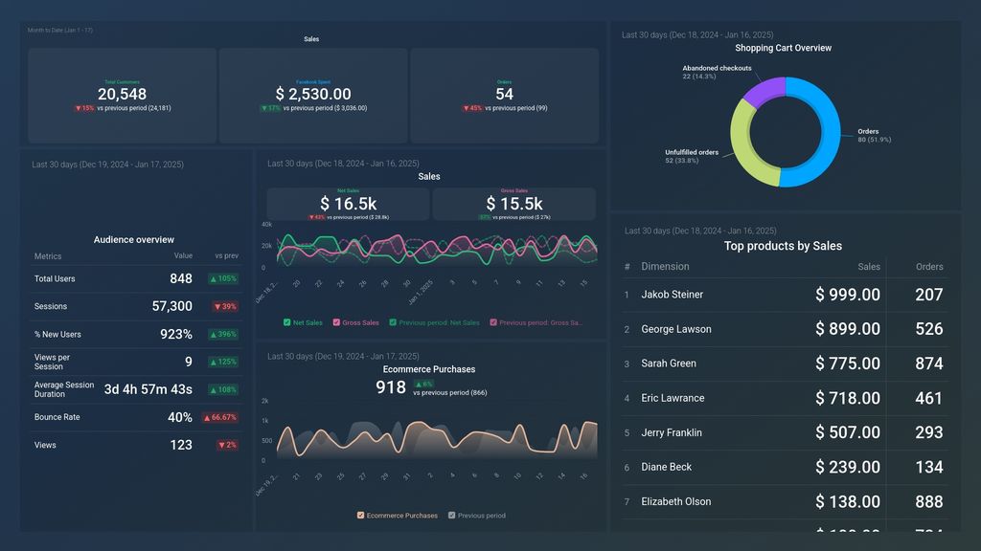The height and width of the screenshot is (551, 981).
Task: Click the Views 2% down badge
Action: [227, 445]
